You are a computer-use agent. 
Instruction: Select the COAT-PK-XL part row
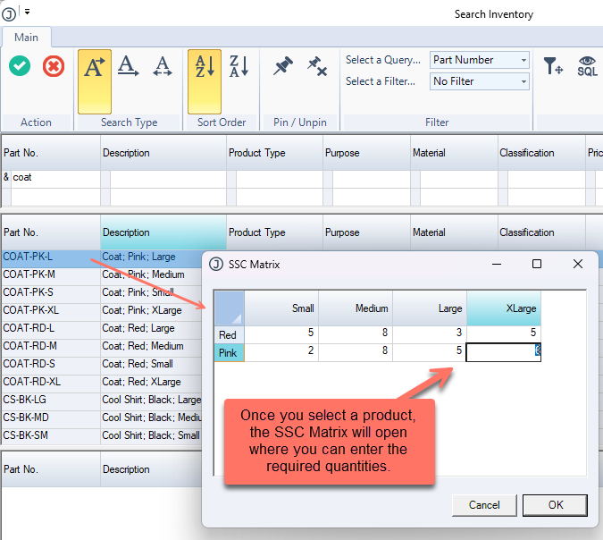(x=102, y=312)
